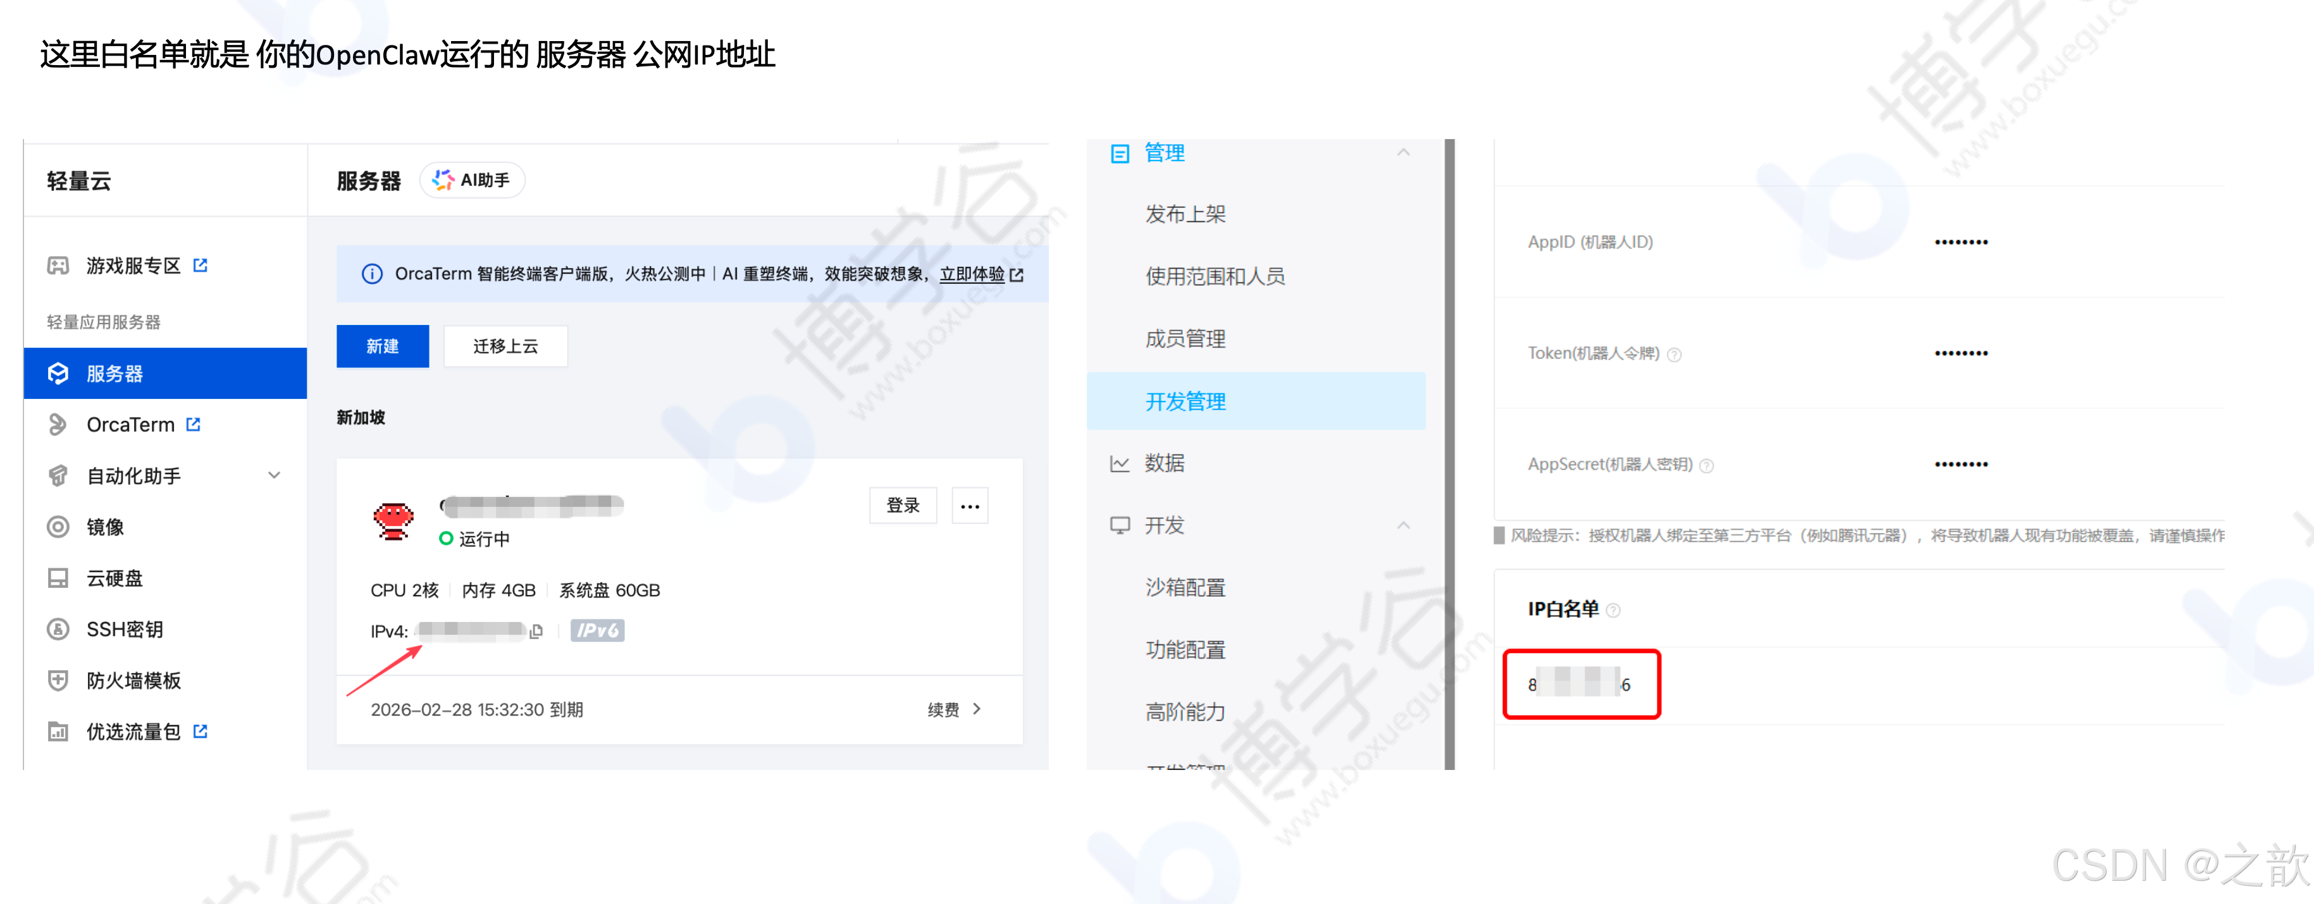
Task: Click the copy icon next to IPv4 address
Action: [x=536, y=631]
